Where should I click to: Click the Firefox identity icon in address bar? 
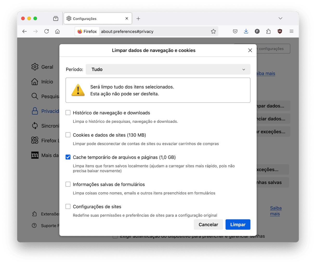tap(87, 31)
